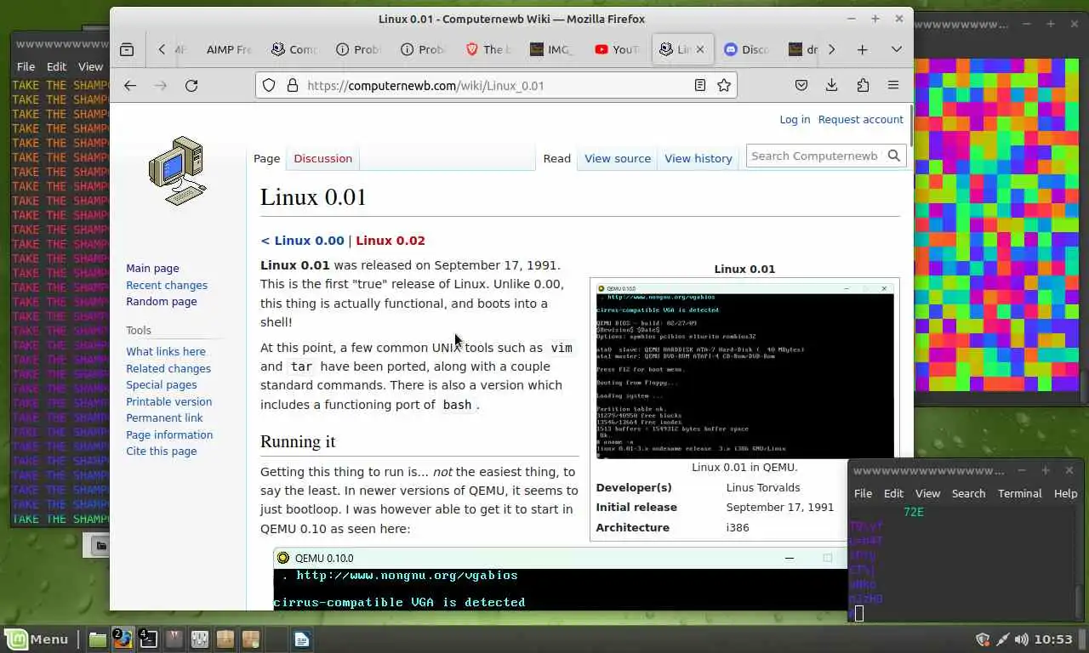Open the View source tab
The image size is (1089, 653).
(x=617, y=158)
